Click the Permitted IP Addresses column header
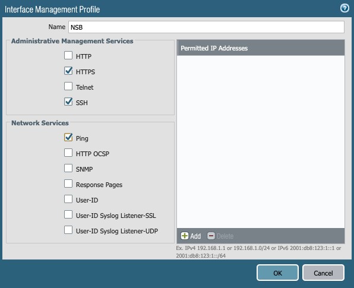Screen dimensions: 354x288 [261, 48]
